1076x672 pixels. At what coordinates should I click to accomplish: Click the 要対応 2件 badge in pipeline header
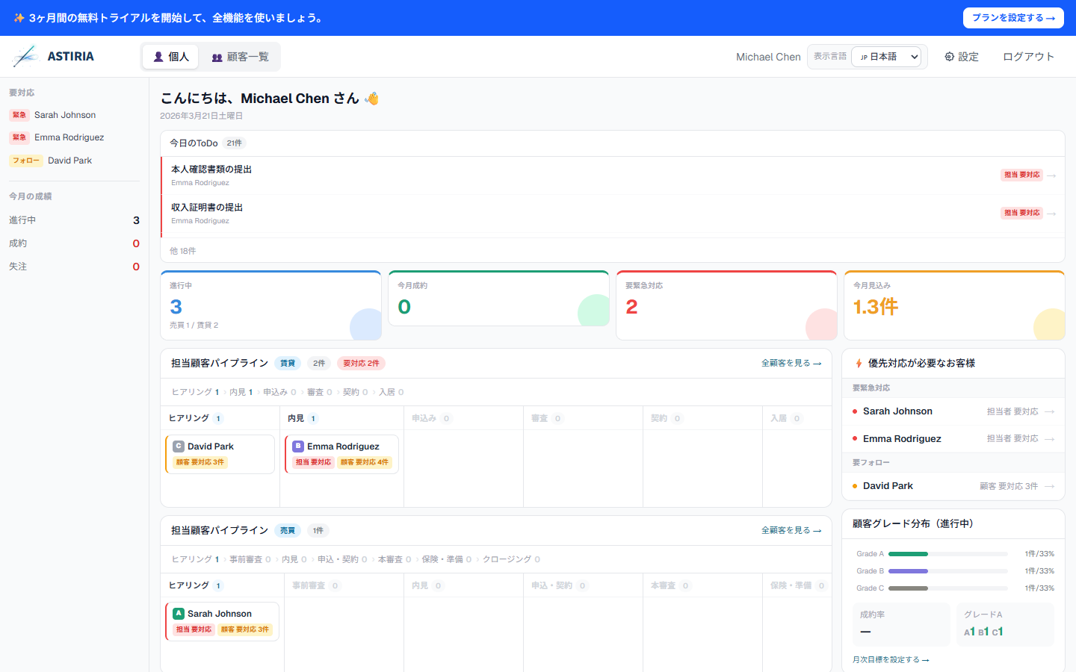(361, 364)
